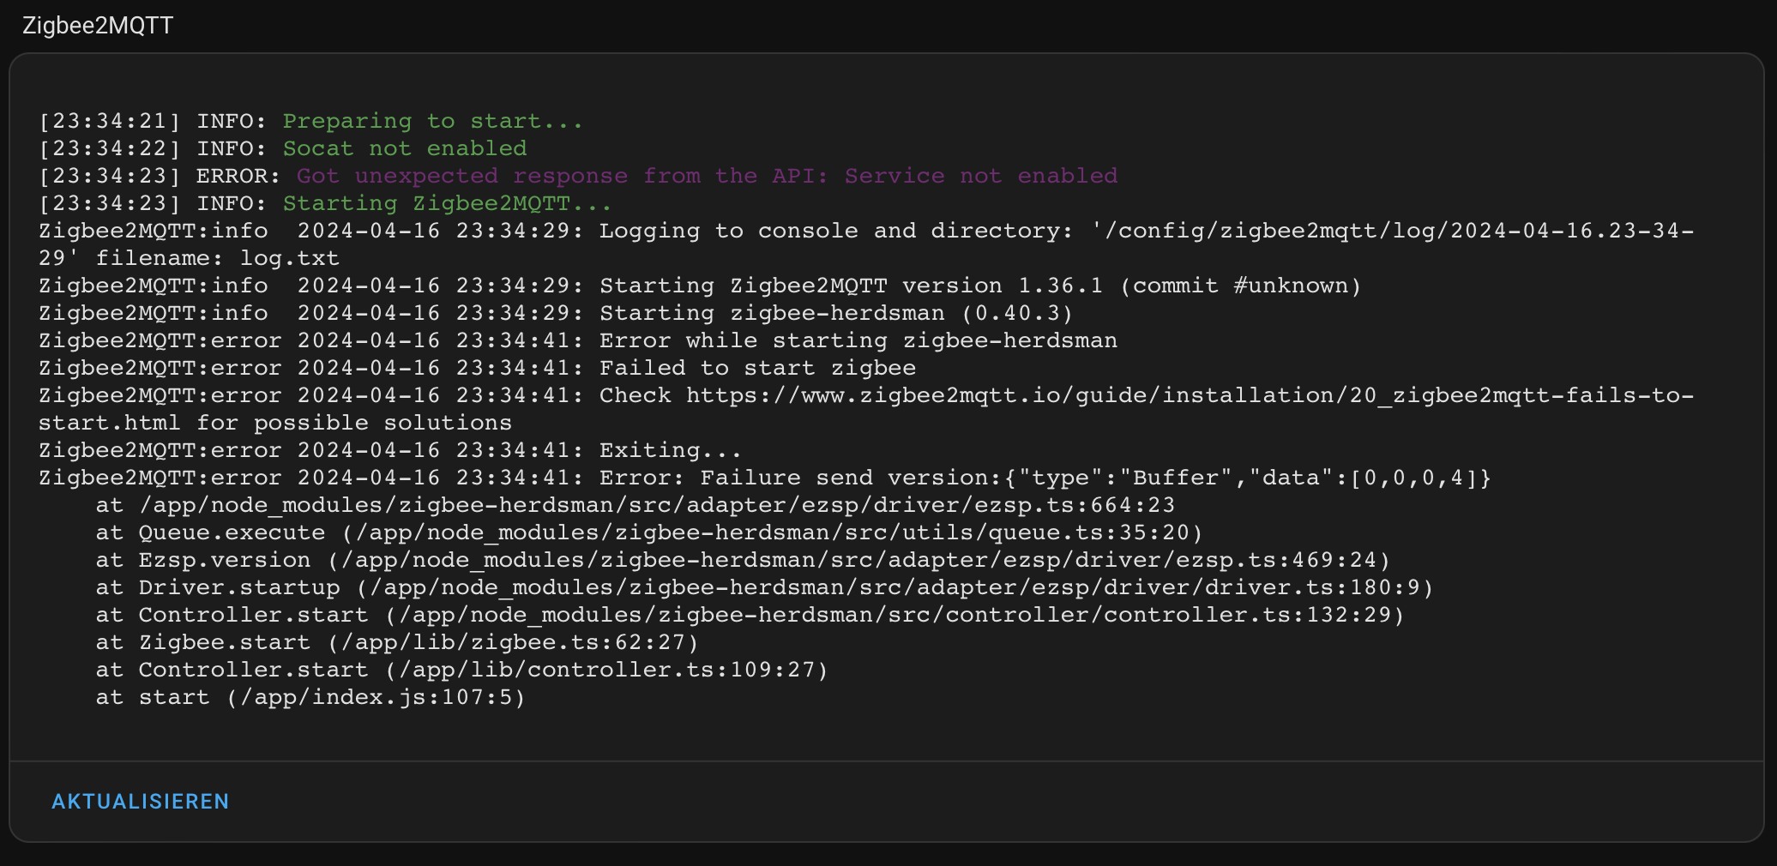The image size is (1777, 866).
Task: Click the "Error while starting zigbee-herdsman" line
Action: pyautogui.click(x=858, y=341)
